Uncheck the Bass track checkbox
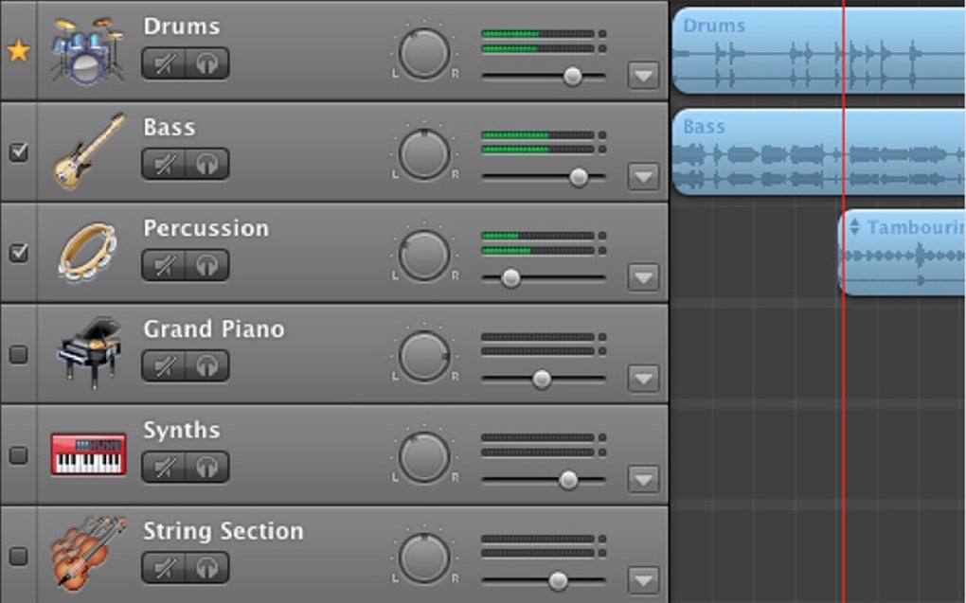Image resolution: width=966 pixels, height=603 pixels. (18, 151)
